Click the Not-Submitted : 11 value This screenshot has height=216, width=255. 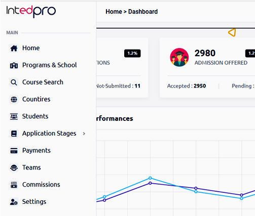tap(118, 86)
